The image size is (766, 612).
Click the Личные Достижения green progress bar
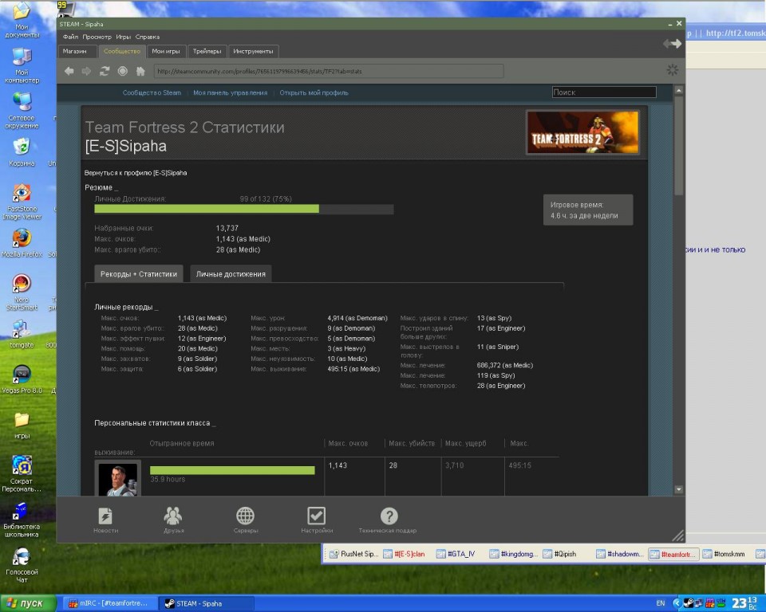tap(207, 209)
